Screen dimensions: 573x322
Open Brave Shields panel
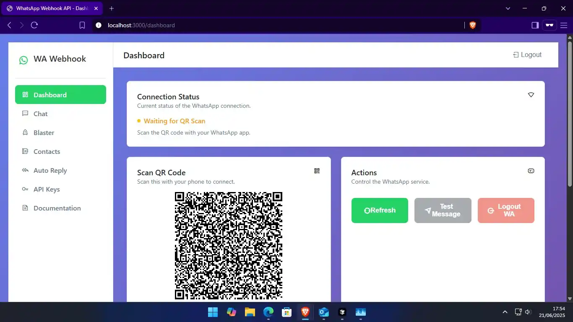pyautogui.click(x=473, y=25)
